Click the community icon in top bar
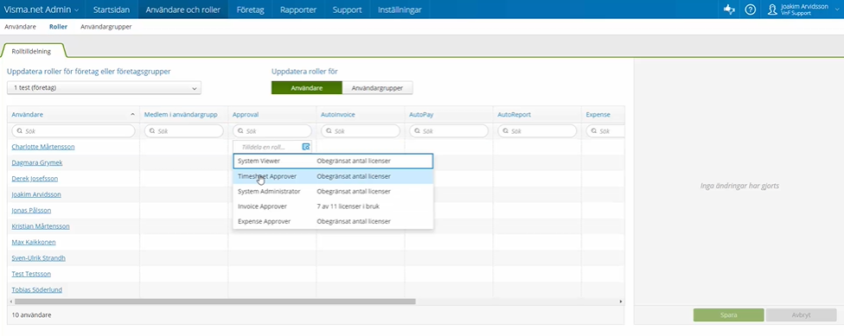 point(729,10)
